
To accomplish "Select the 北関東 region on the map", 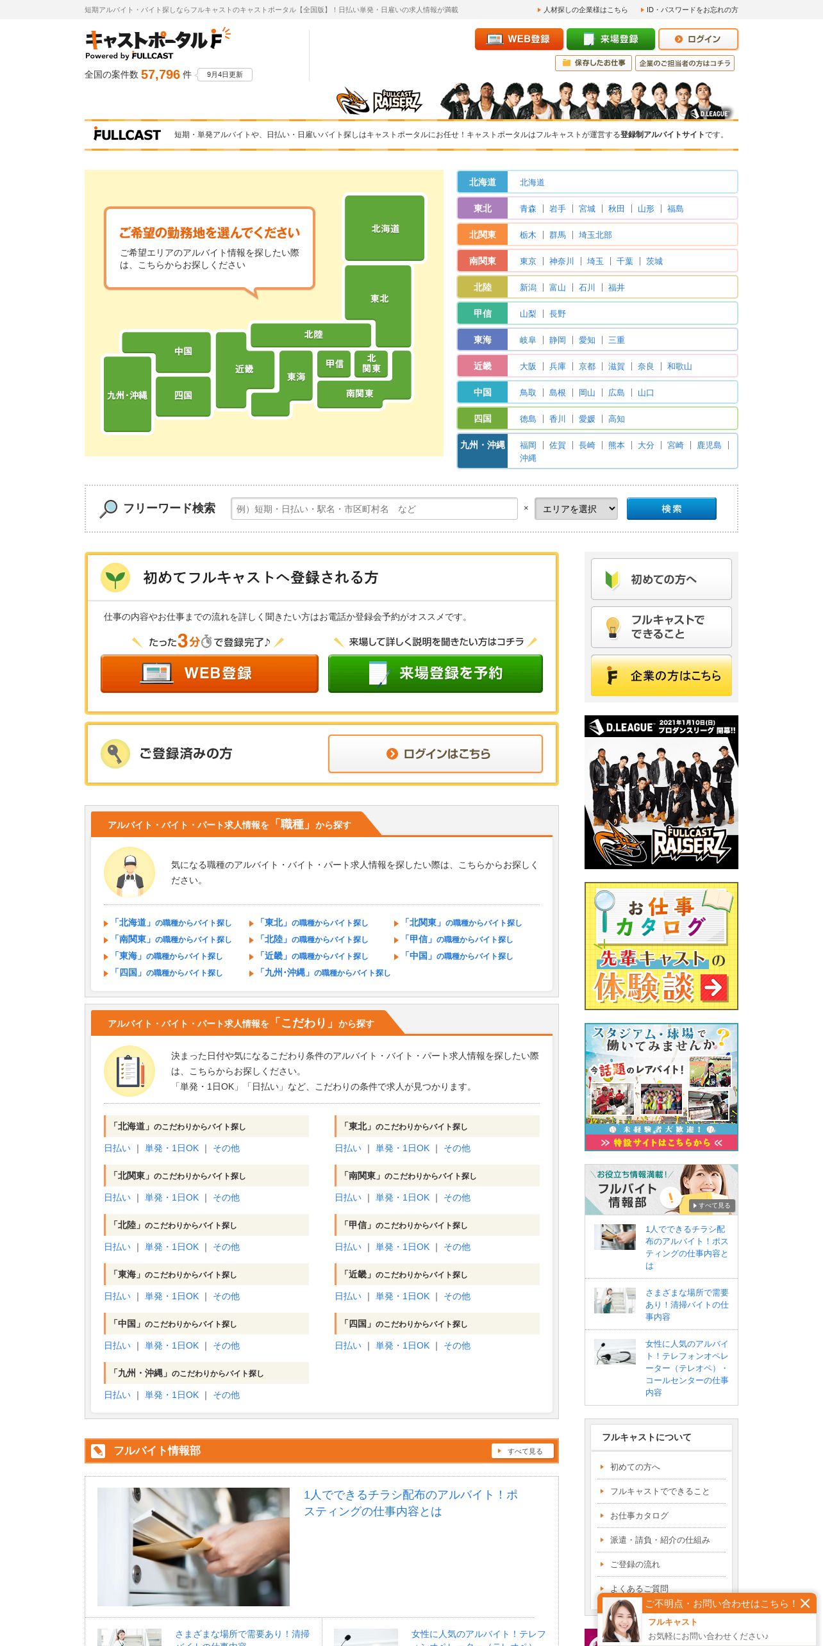I will [371, 363].
